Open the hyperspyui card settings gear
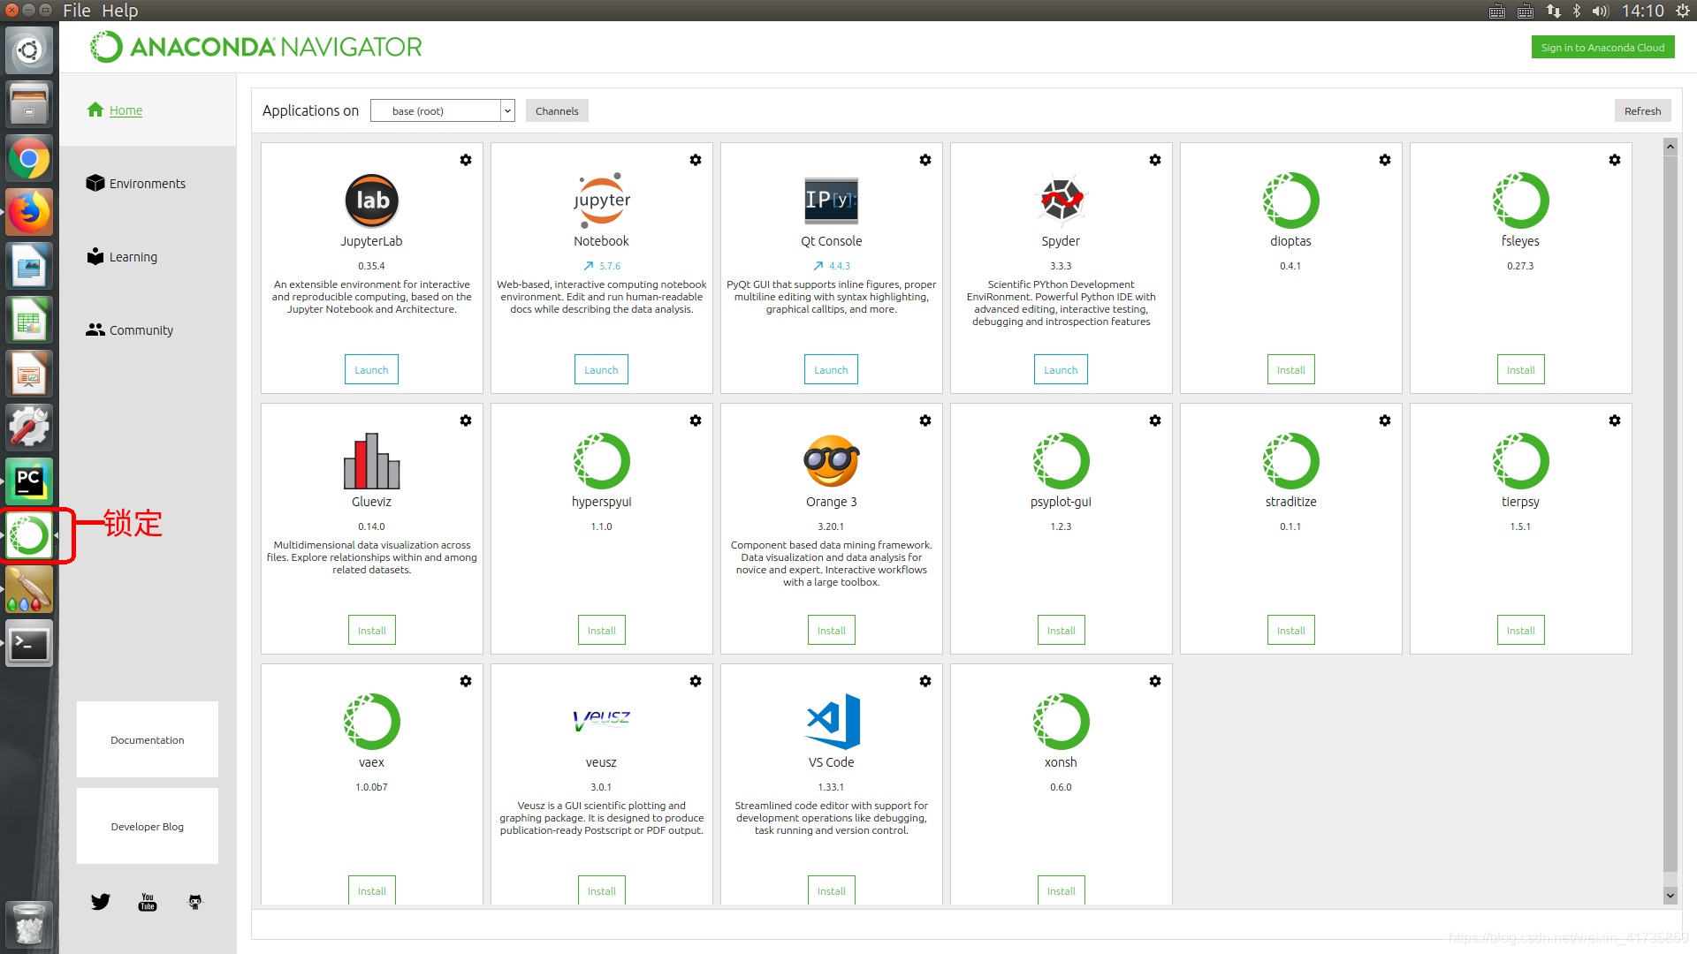This screenshot has width=1697, height=954. coord(696,420)
